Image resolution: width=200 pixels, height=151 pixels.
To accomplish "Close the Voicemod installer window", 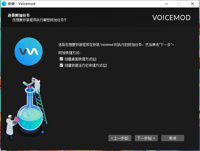I will coord(192,4).
